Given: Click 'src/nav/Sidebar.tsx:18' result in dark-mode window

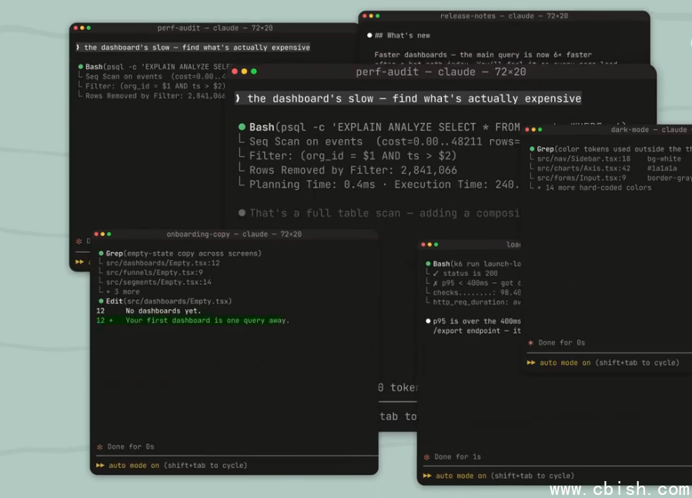Looking at the screenshot, I should [583, 158].
